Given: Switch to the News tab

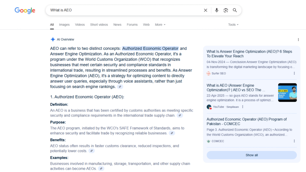Looking at the screenshot, I should click(117, 25).
